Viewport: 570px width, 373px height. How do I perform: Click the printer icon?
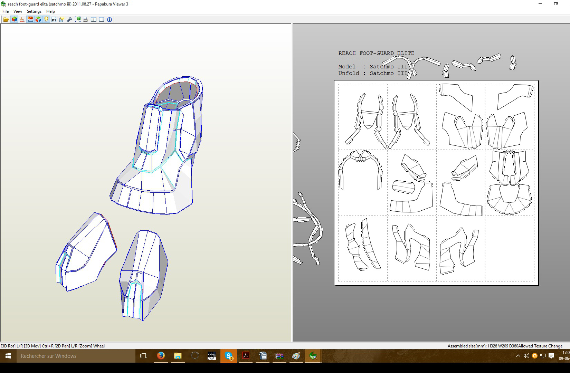pyautogui.click(x=85, y=19)
